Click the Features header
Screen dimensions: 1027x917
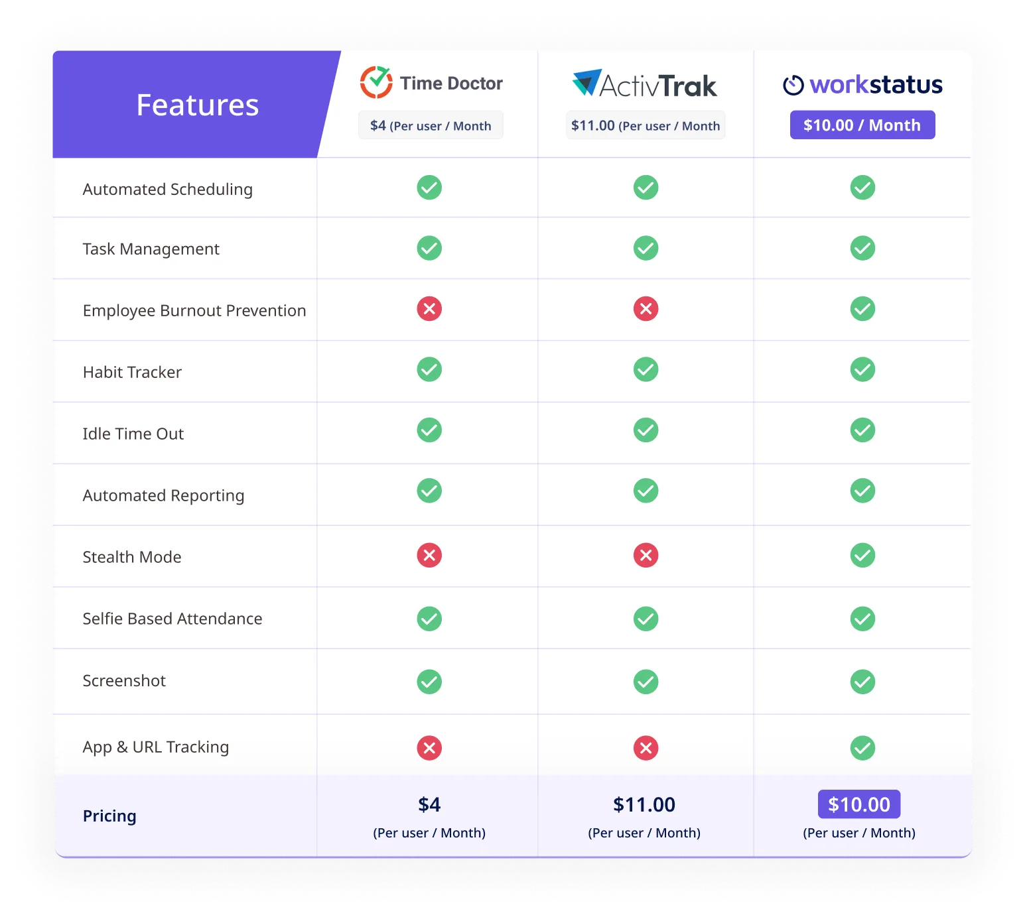point(198,105)
